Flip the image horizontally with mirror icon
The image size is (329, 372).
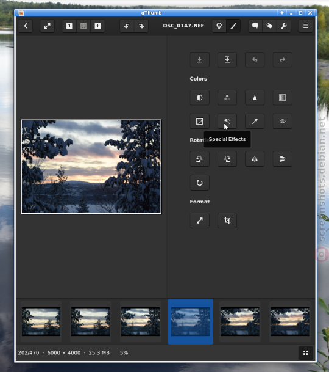[255, 159]
